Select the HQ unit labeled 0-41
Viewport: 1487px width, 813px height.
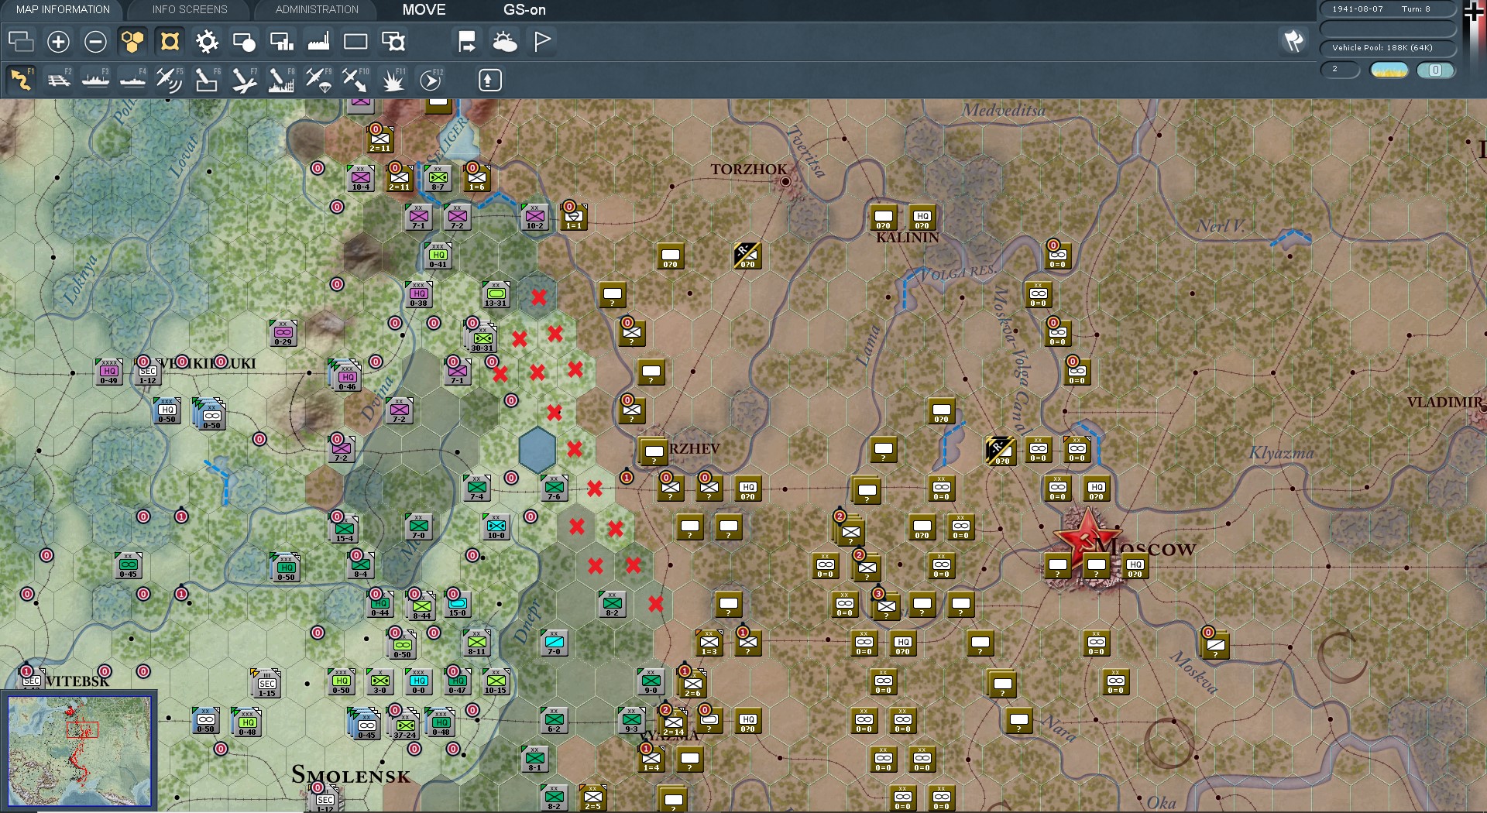(438, 255)
